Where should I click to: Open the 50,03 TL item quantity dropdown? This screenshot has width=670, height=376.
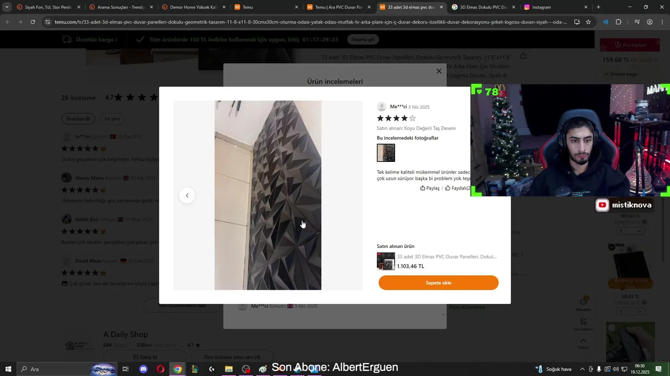click(x=630, y=311)
